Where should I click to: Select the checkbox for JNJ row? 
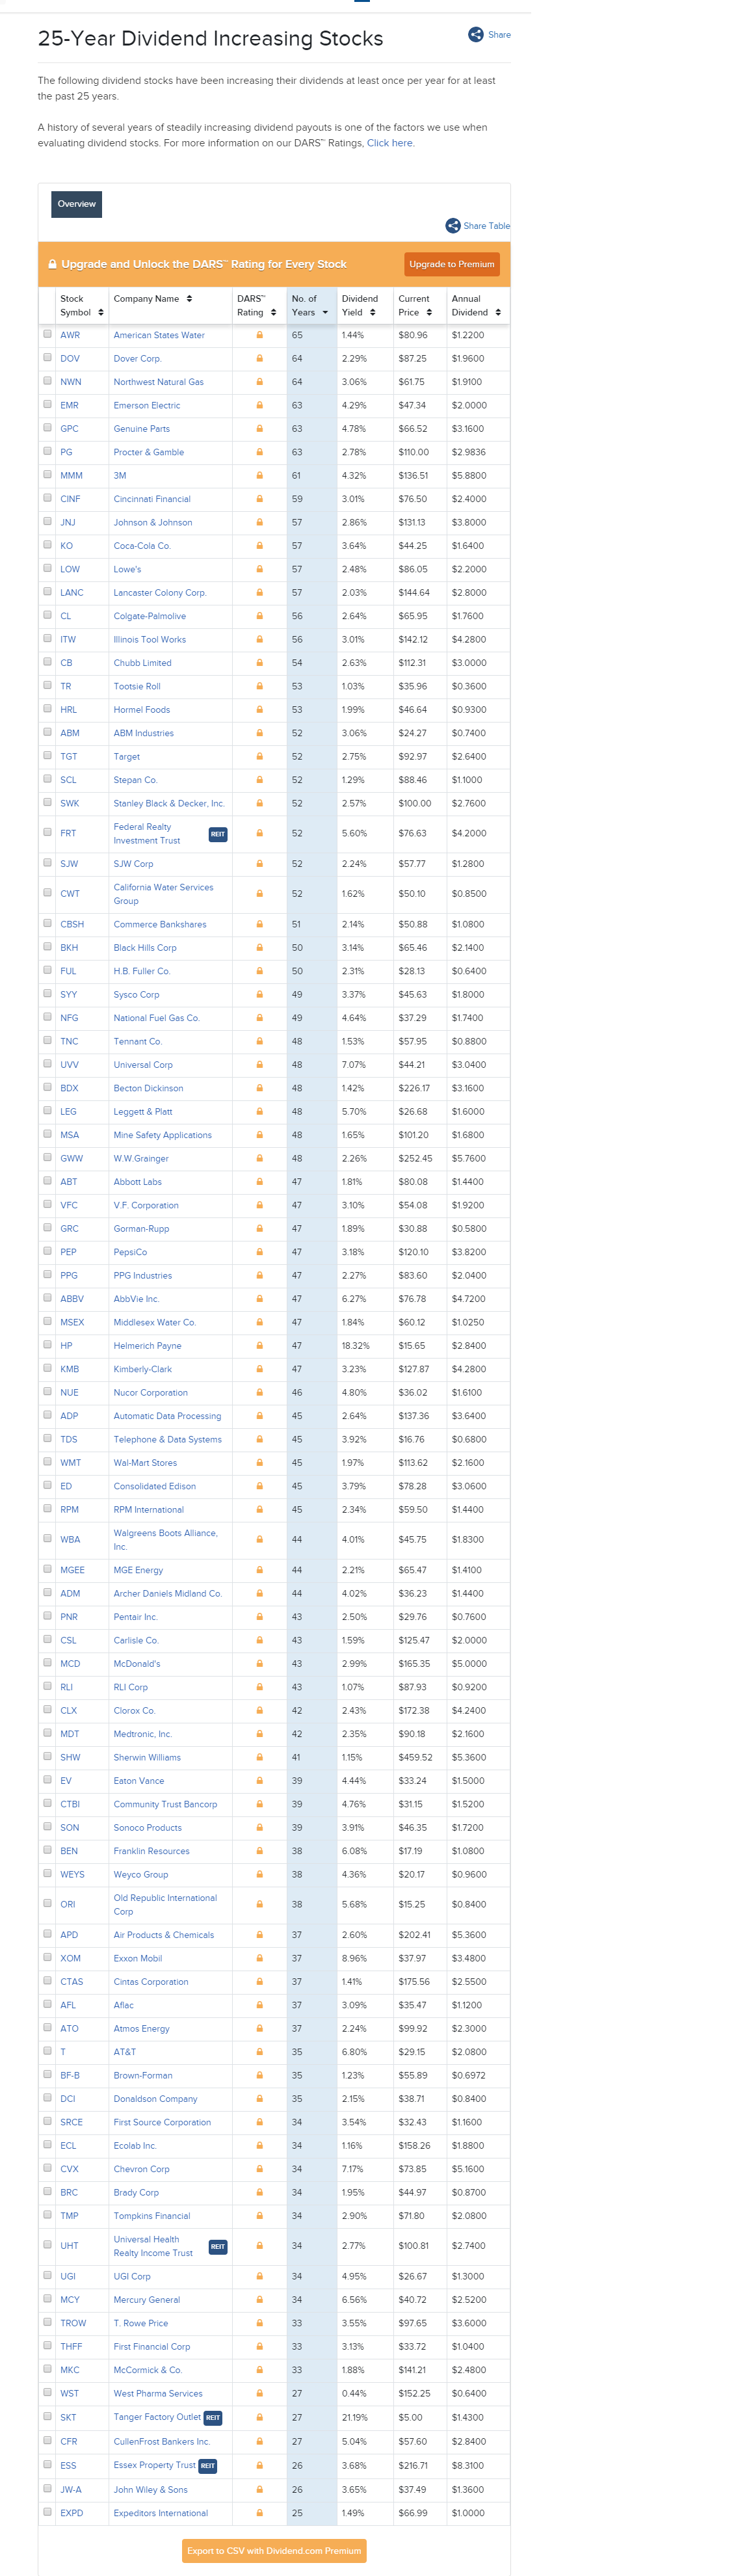click(x=47, y=521)
